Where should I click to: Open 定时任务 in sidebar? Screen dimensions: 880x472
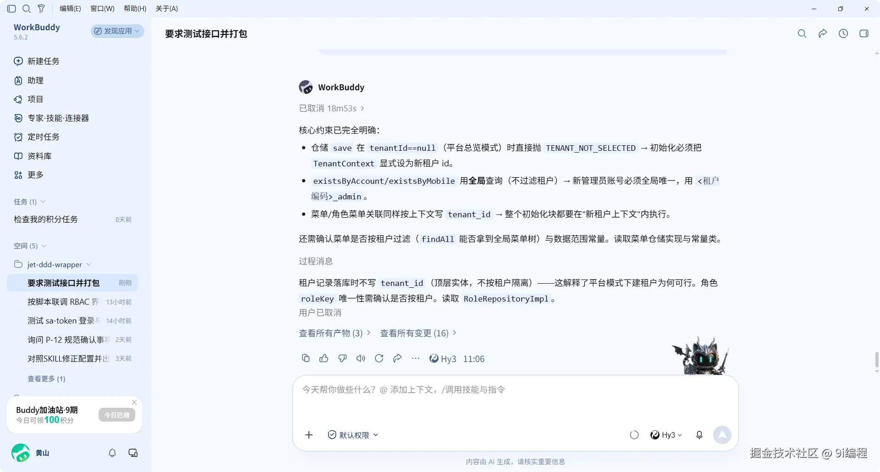tap(37, 137)
